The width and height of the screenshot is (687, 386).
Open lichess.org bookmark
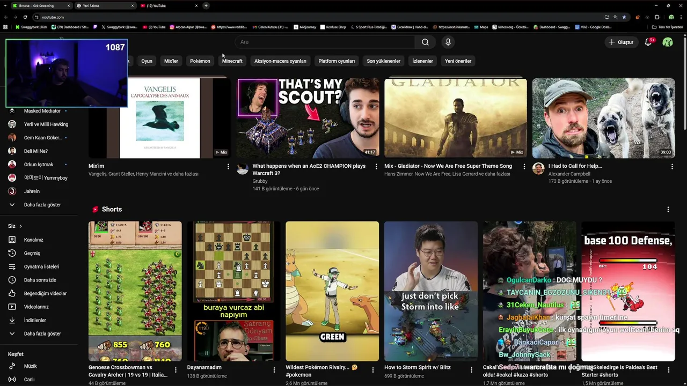tap(509, 27)
